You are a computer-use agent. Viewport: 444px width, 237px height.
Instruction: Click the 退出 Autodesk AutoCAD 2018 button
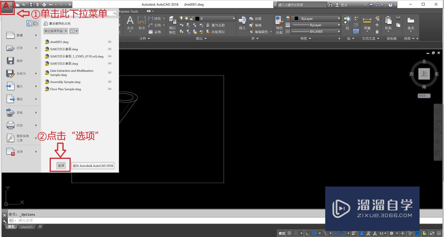93,165
